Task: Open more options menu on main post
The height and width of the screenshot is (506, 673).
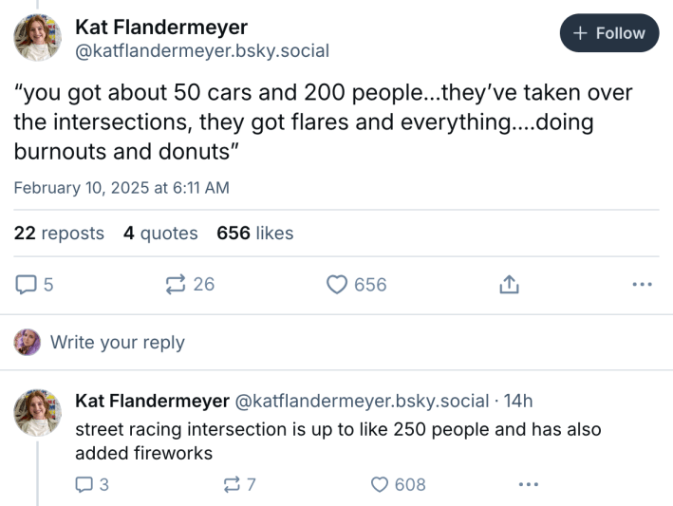Action: click(x=643, y=284)
